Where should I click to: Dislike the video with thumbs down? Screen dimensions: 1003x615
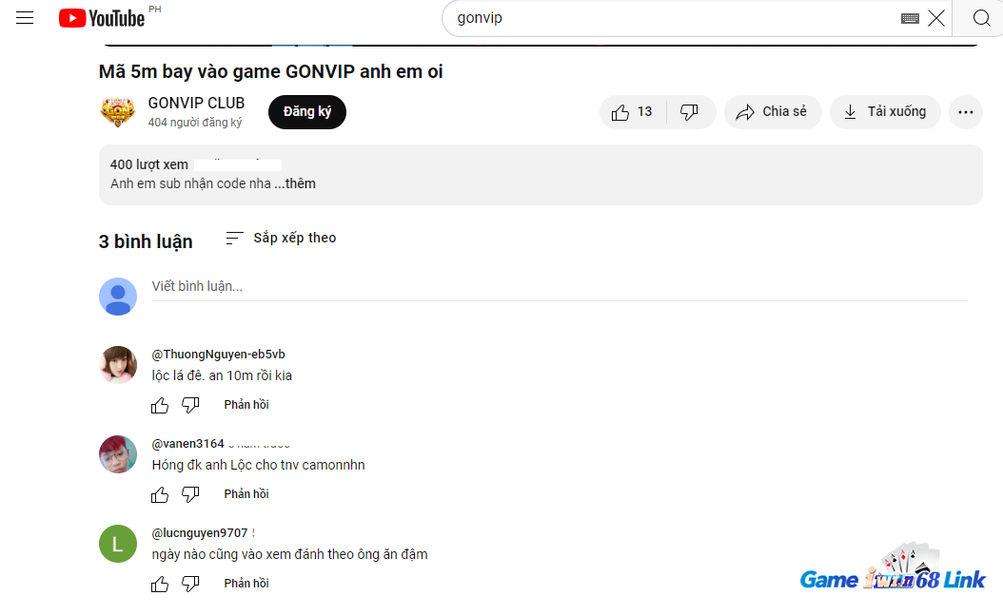pos(690,112)
